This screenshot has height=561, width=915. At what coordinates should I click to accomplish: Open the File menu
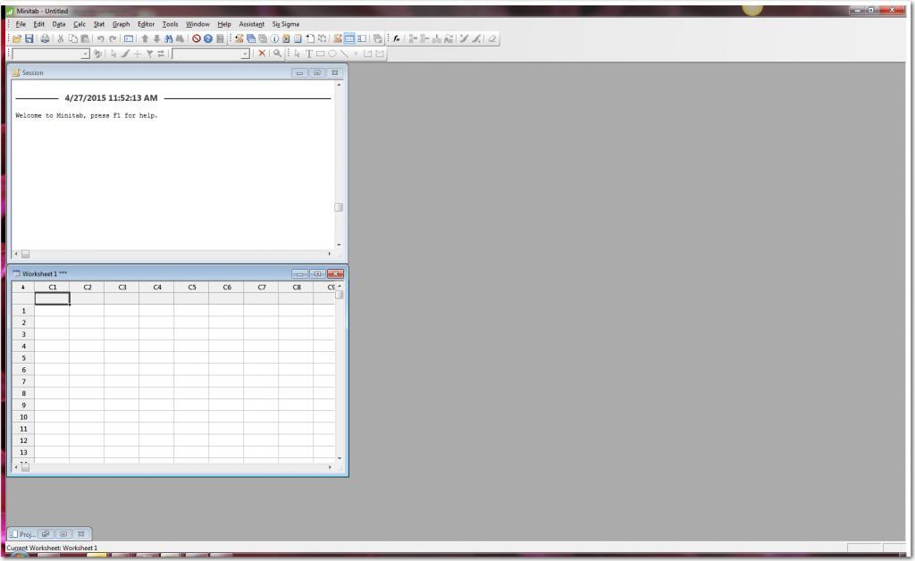(x=21, y=24)
